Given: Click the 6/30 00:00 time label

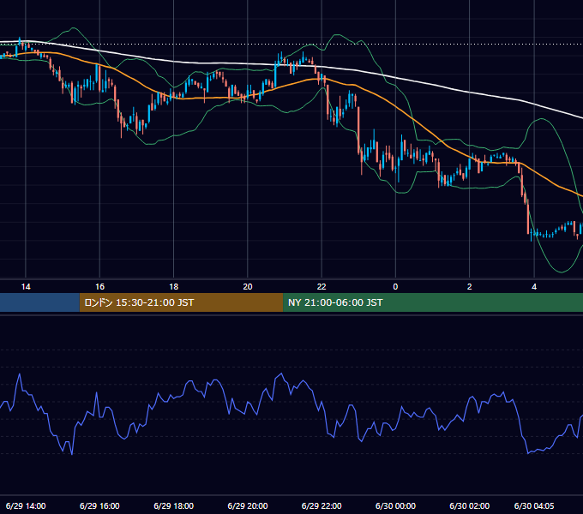Looking at the screenshot, I should [x=395, y=505].
